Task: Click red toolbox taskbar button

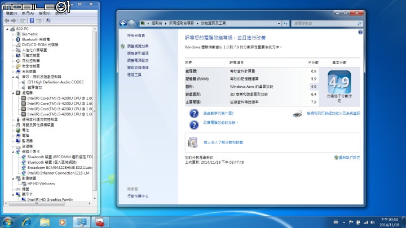Action: point(100,222)
